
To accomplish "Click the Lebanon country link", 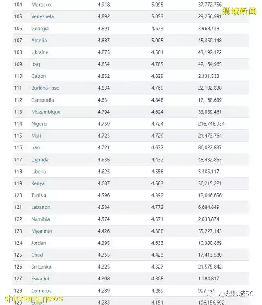I will [x=41, y=207].
